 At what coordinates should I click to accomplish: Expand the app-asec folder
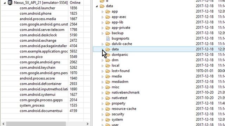click(102, 17)
